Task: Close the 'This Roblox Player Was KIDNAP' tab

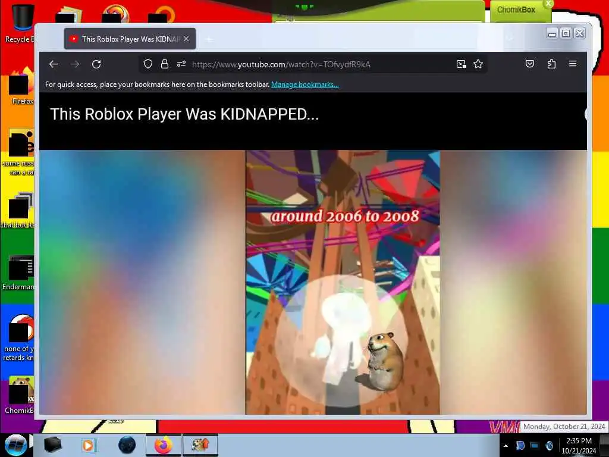Action: [186, 39]
